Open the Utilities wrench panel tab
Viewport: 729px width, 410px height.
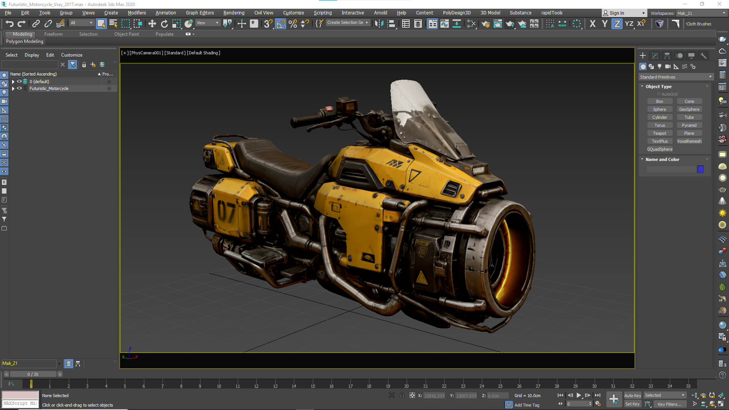tap(704, 56)
